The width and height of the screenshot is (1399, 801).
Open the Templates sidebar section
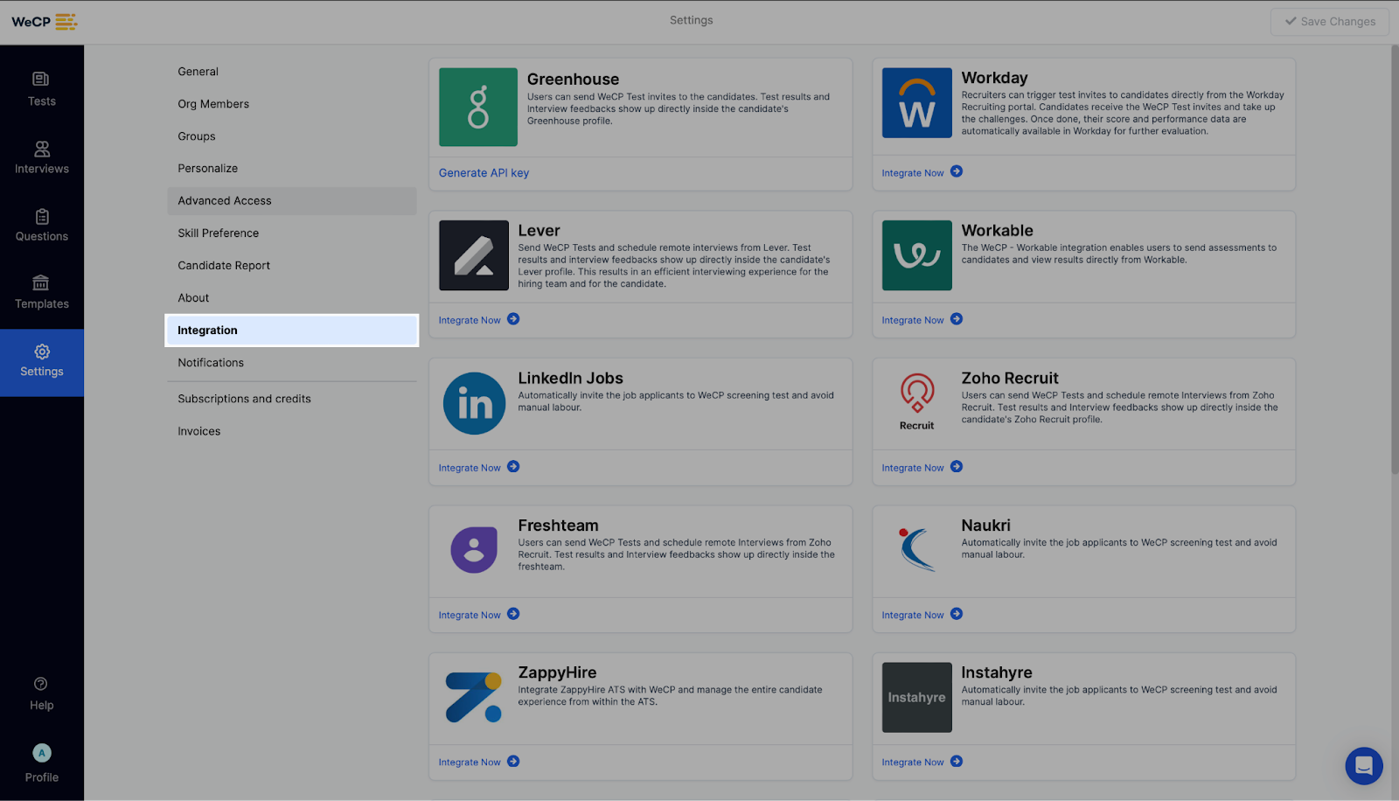click(41, 292)
